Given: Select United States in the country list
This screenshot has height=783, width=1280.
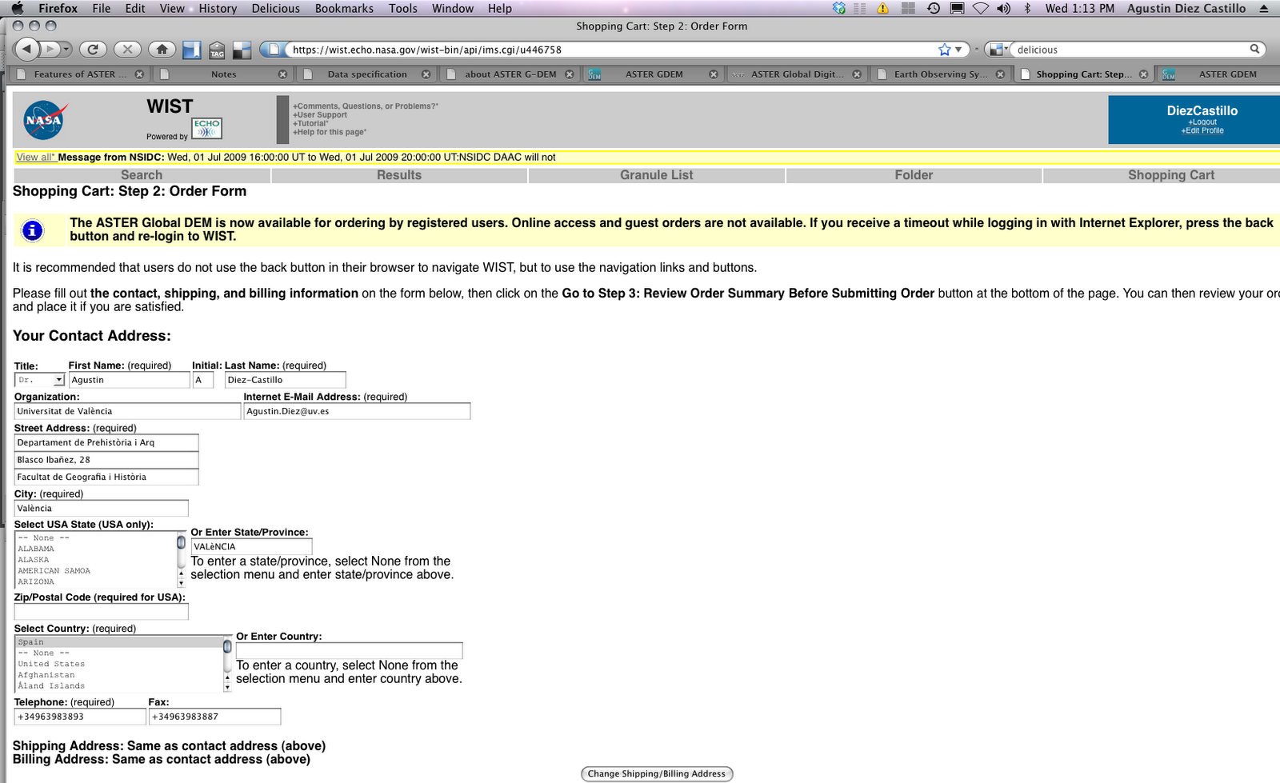Looking at the screenshot, I should tap(118, 664).
